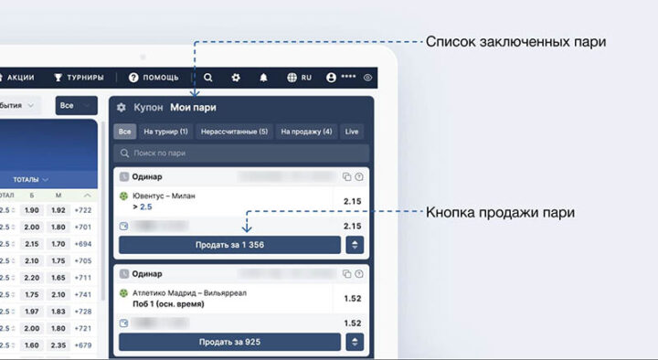658x360 pixels.
Task: Click Поиск по пари search field
Action: pos(241,154)
